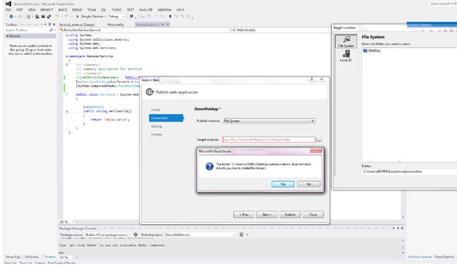Open the TEST menu
The width and height of the screenshot is (457, 269).
pyautogui.click(x=130, y=10)
